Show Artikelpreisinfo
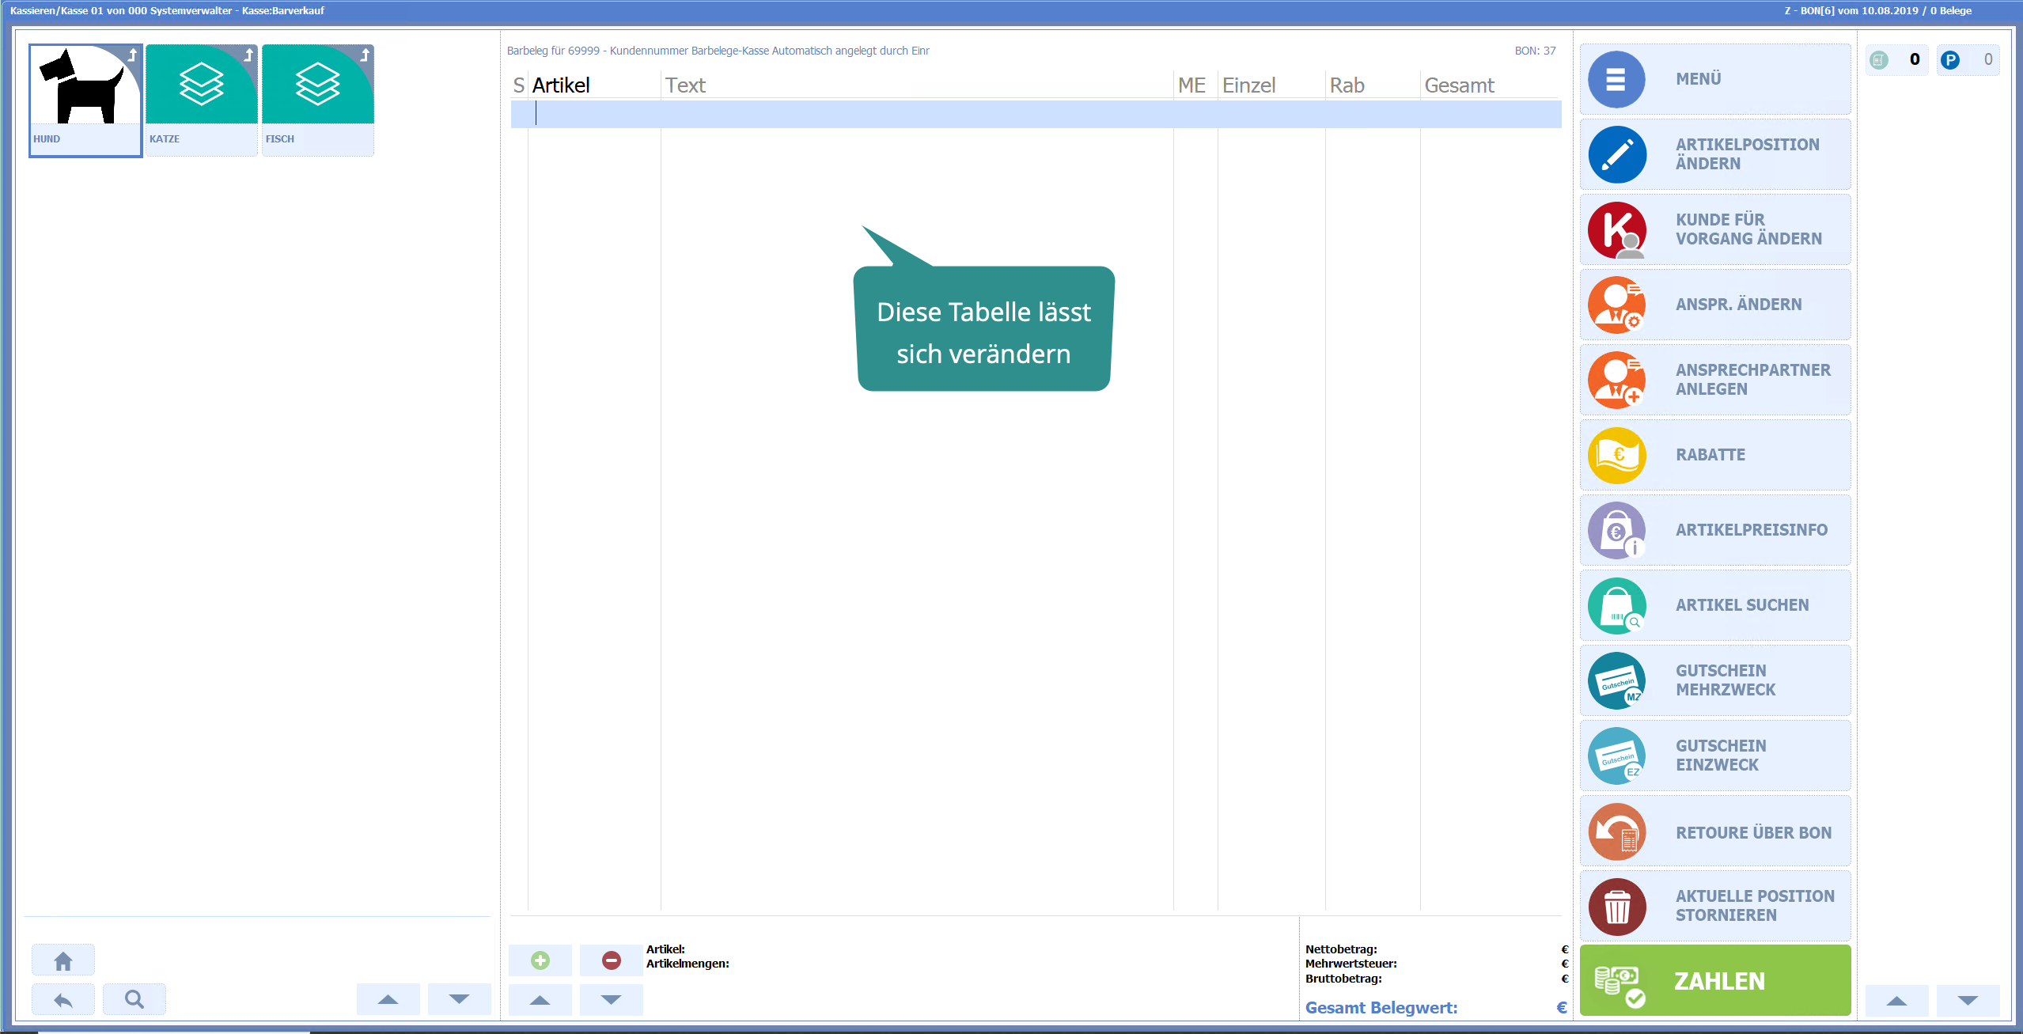 click(1714, 530)
